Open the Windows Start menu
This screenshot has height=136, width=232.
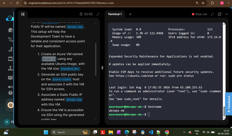click(46, 132)
